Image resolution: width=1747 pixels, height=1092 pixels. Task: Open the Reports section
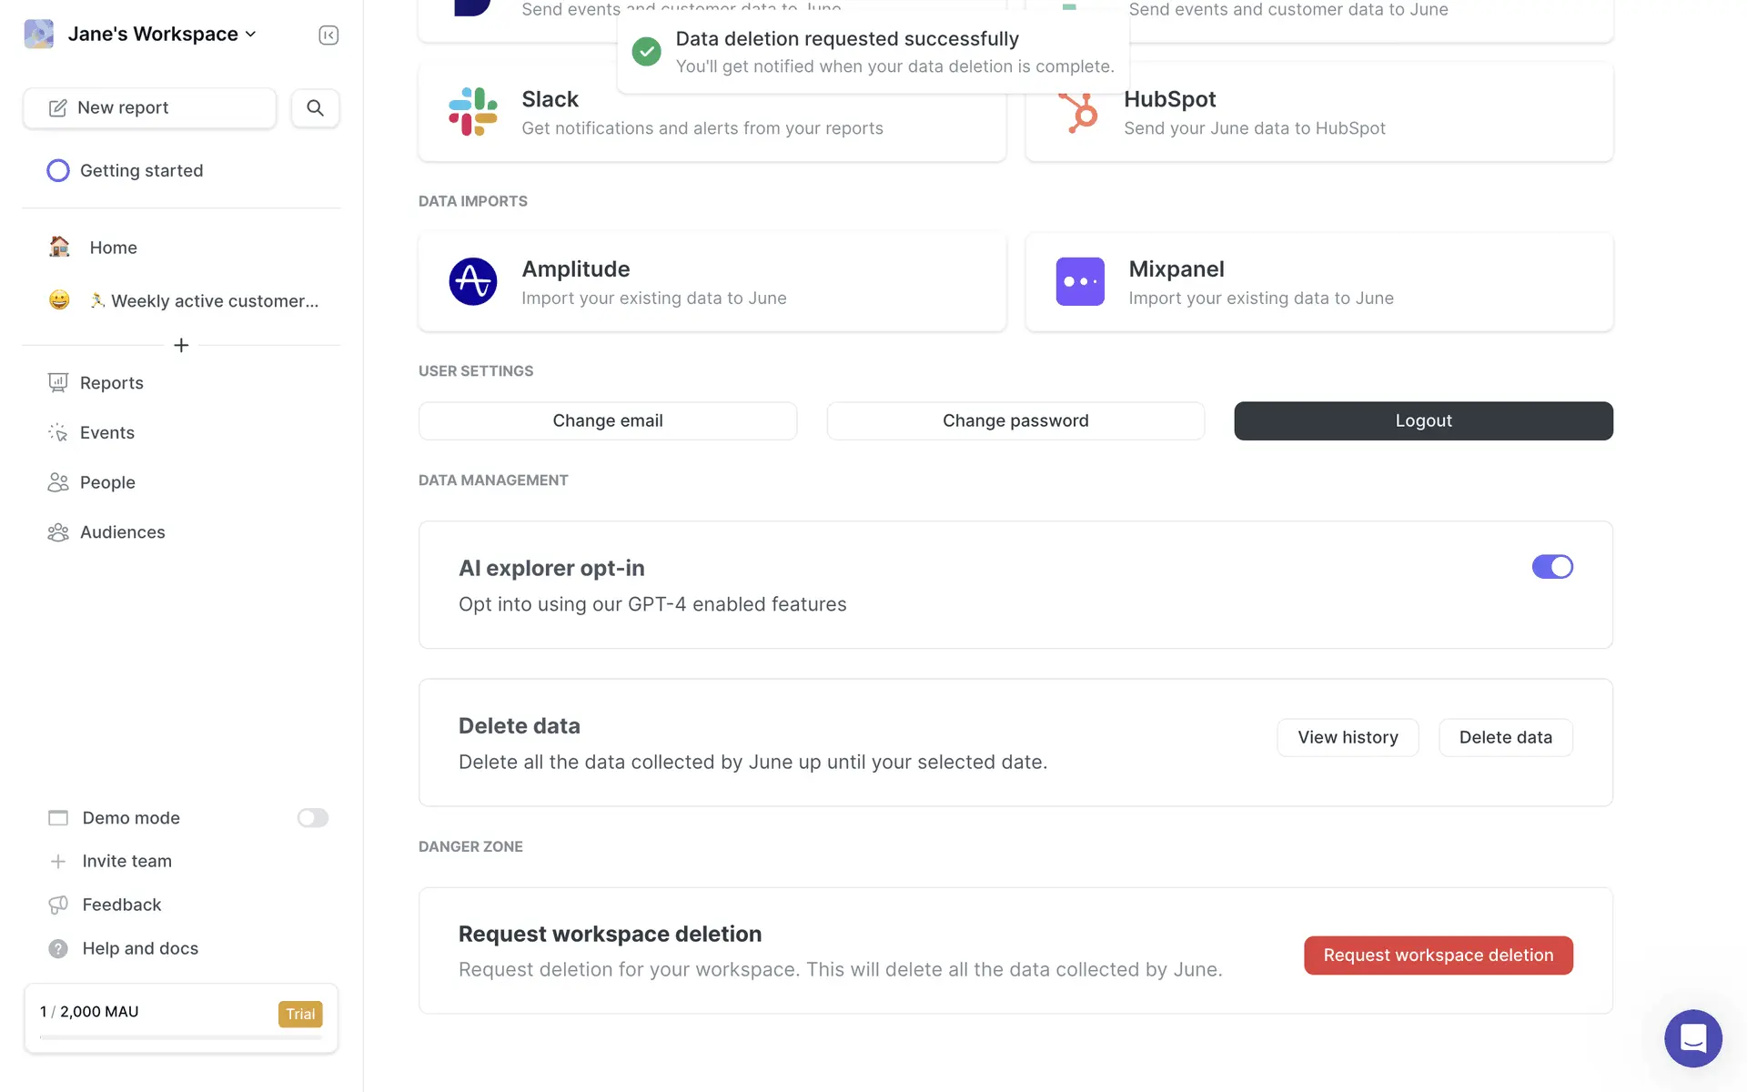(111, 383)
